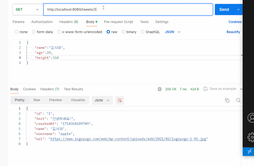
Task: Click the "height":160 line in the request body
Action: pos(47,58)
